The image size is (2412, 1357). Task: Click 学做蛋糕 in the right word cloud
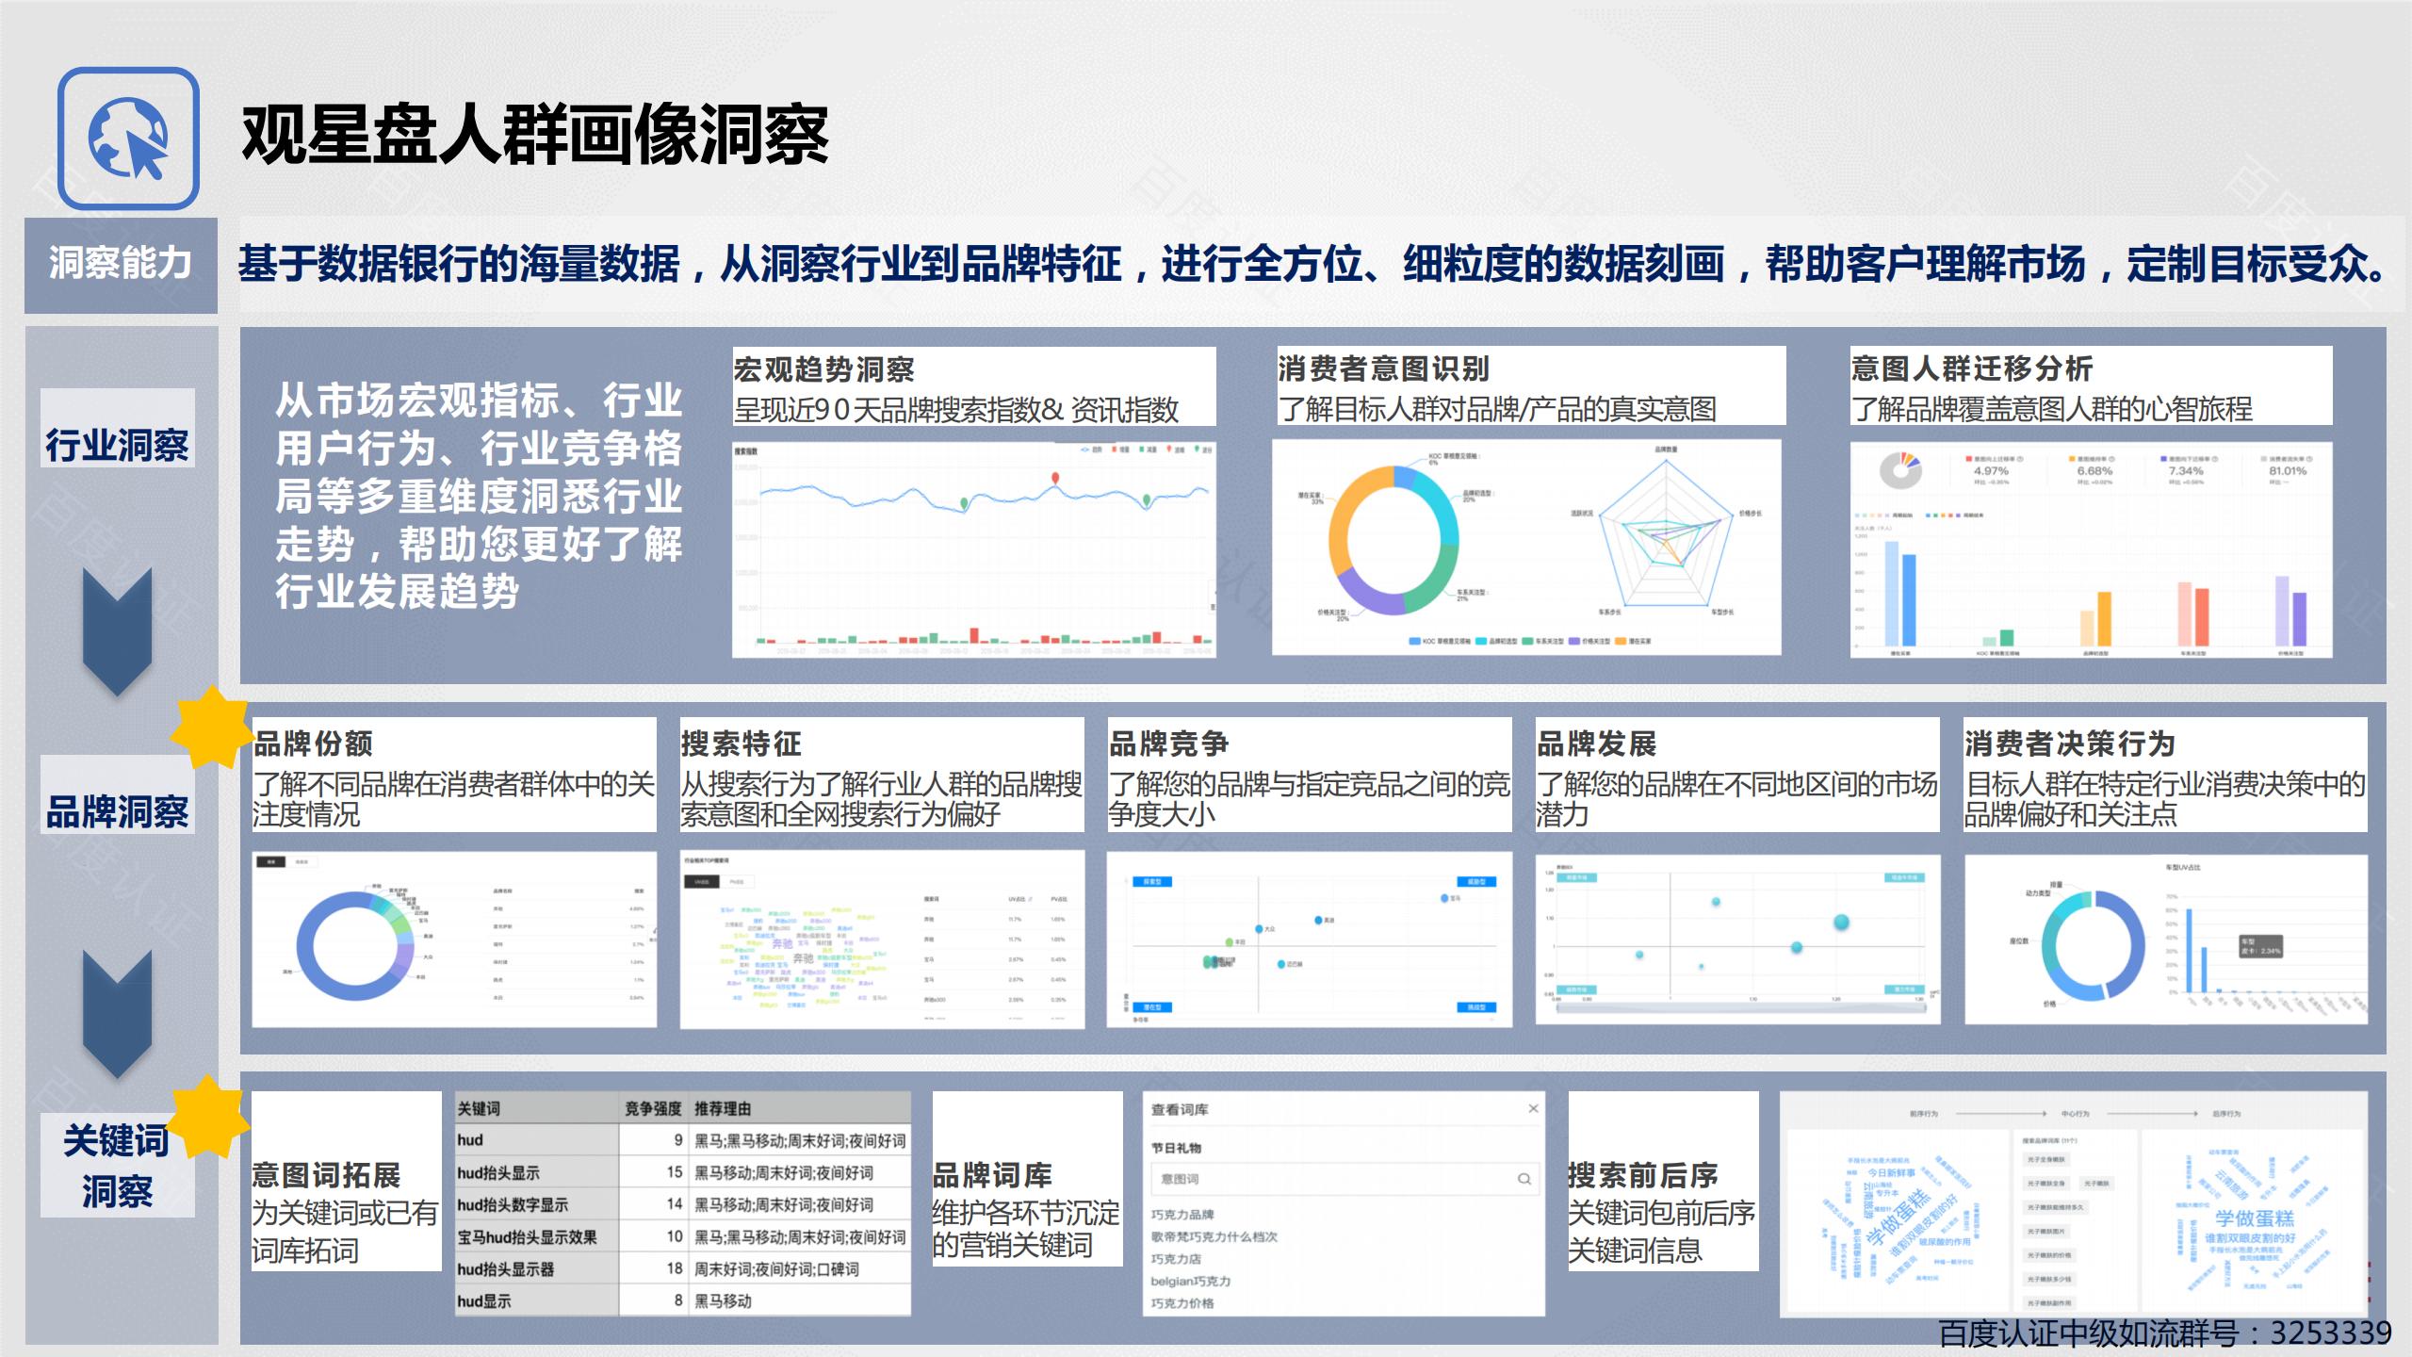click(2254, 1218)
